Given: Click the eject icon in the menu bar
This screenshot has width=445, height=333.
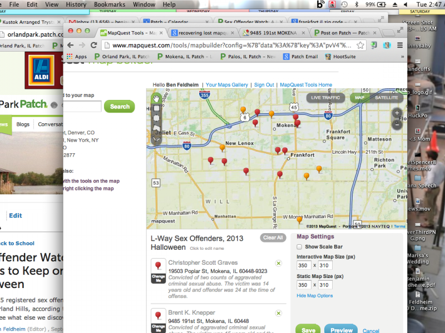Looking at the screenshot, I should [395, 4].
